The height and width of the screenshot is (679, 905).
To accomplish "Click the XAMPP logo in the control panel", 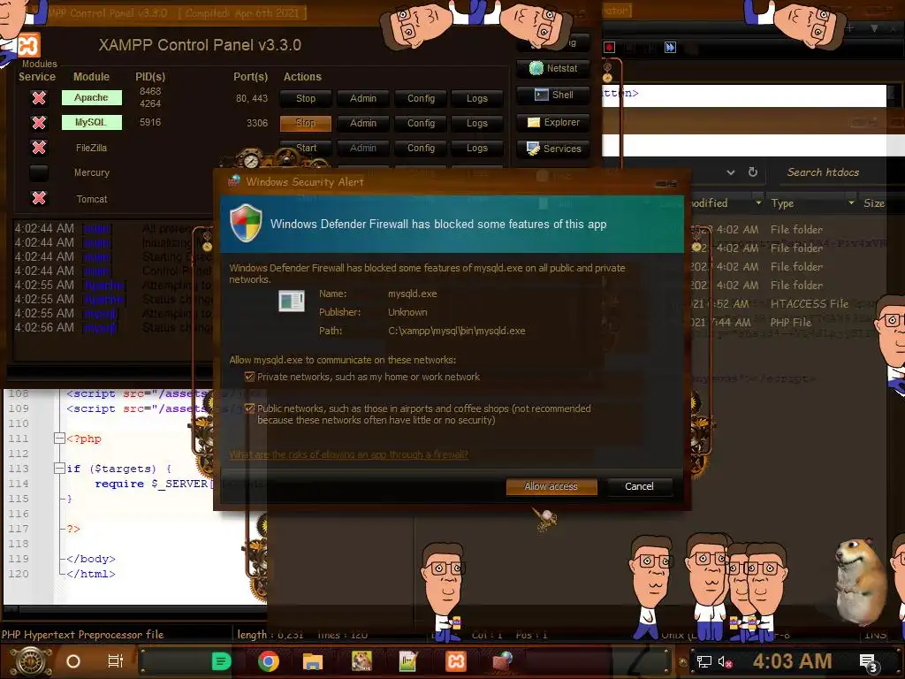I will click(x=27, y=46).
